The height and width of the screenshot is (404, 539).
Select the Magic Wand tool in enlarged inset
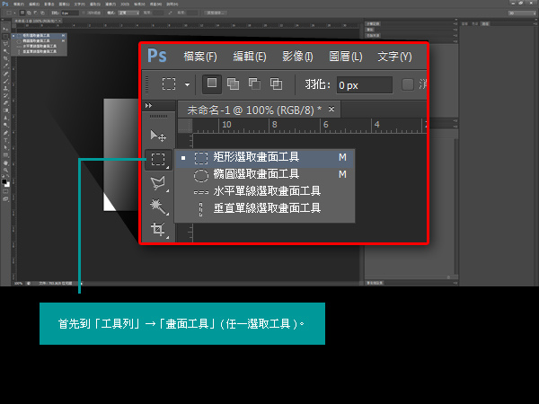click(x=158, y=206)
